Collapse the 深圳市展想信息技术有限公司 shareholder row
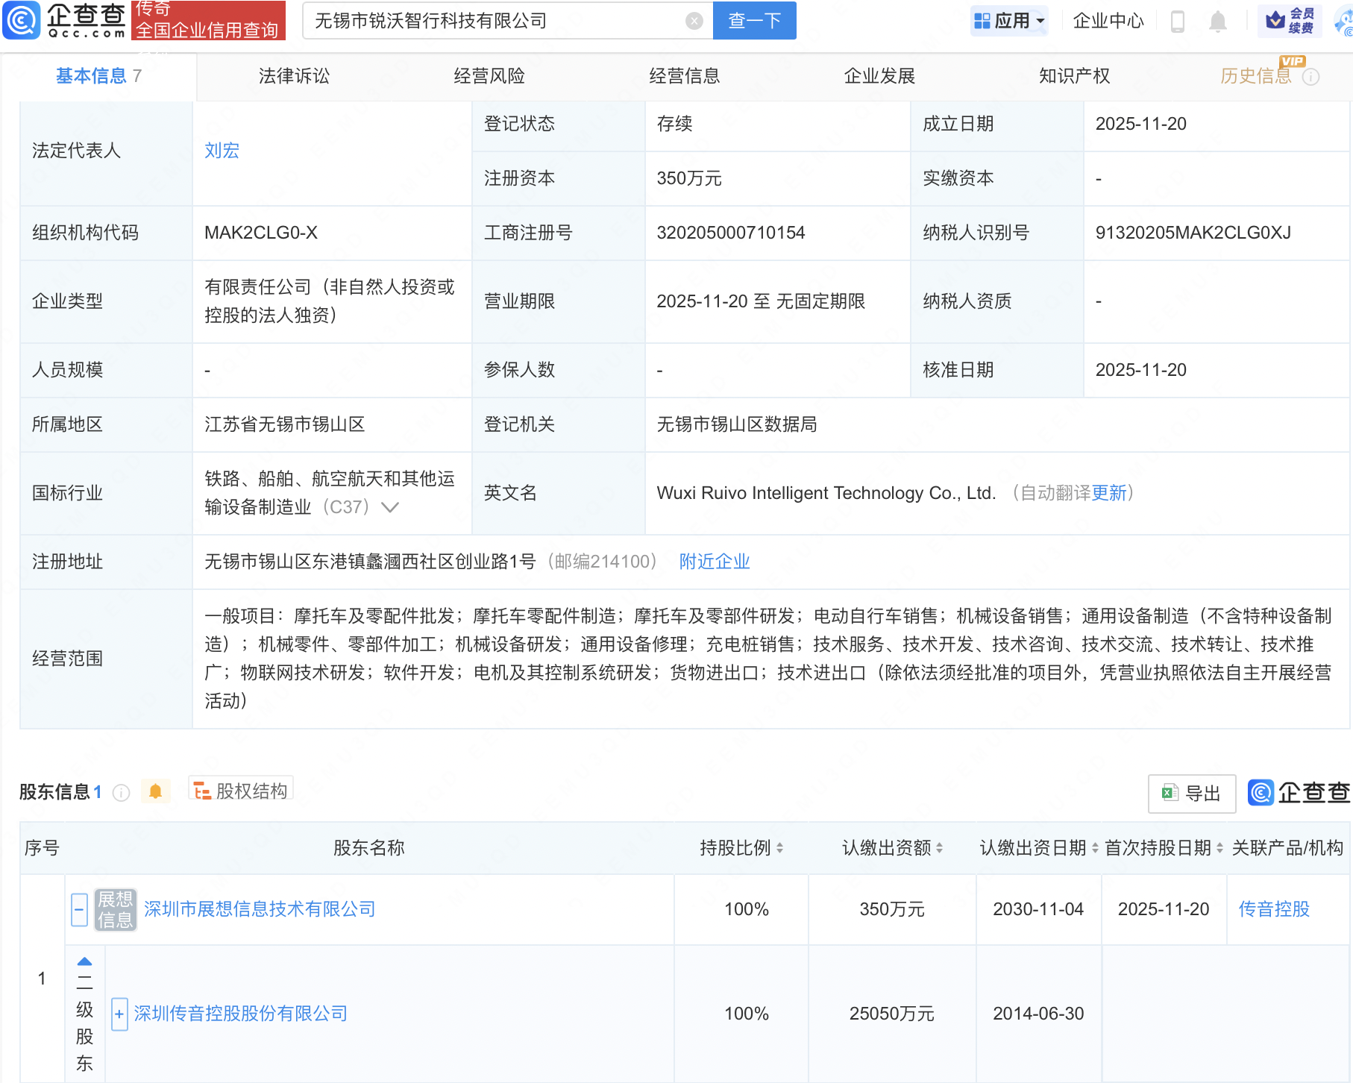This screenshot has height=1083, width=1353. 79,909
